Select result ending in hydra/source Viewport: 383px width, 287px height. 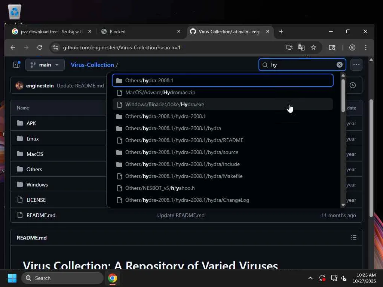pos(223,152)
